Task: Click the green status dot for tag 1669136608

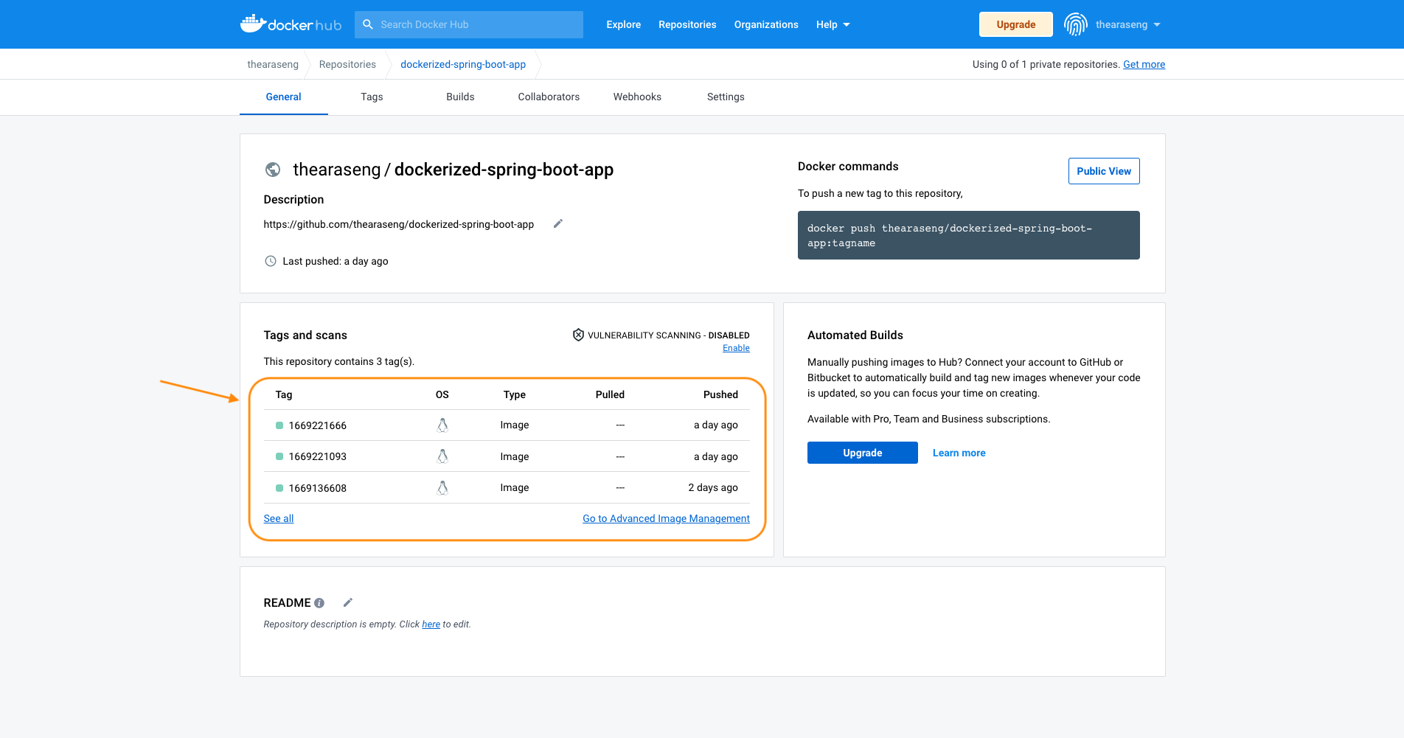Action: click(x=279, y=488)
